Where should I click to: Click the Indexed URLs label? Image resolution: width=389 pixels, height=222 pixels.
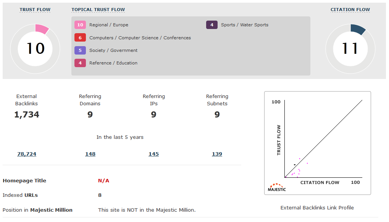point(20,195)
